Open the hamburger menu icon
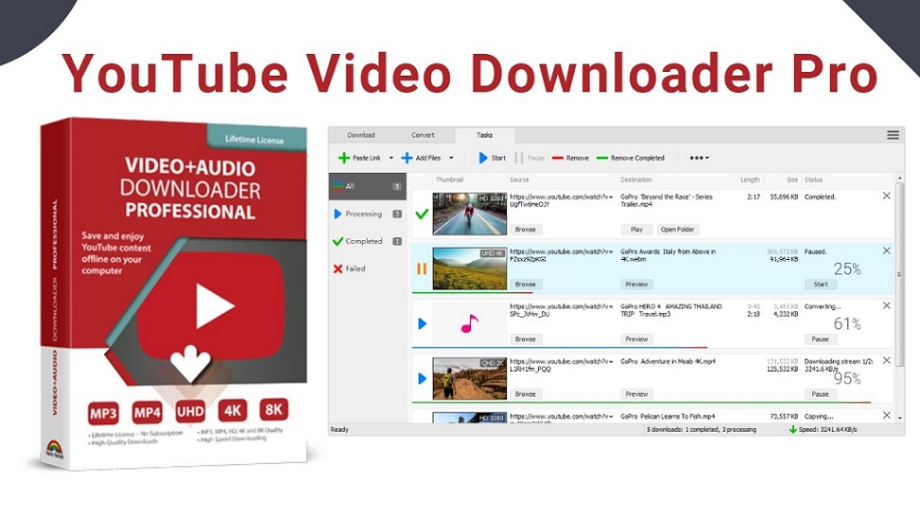The width and height of the screenshot is (920, 518). click(x=893, y=135)
